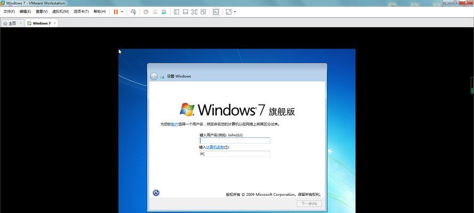Enter full screen mode

(195, 12)
